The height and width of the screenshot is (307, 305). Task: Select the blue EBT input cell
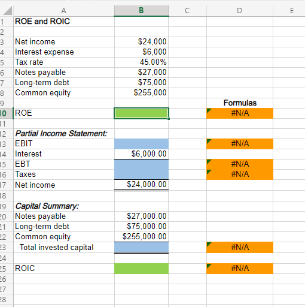pyautogui.click(x=141, y=164)
